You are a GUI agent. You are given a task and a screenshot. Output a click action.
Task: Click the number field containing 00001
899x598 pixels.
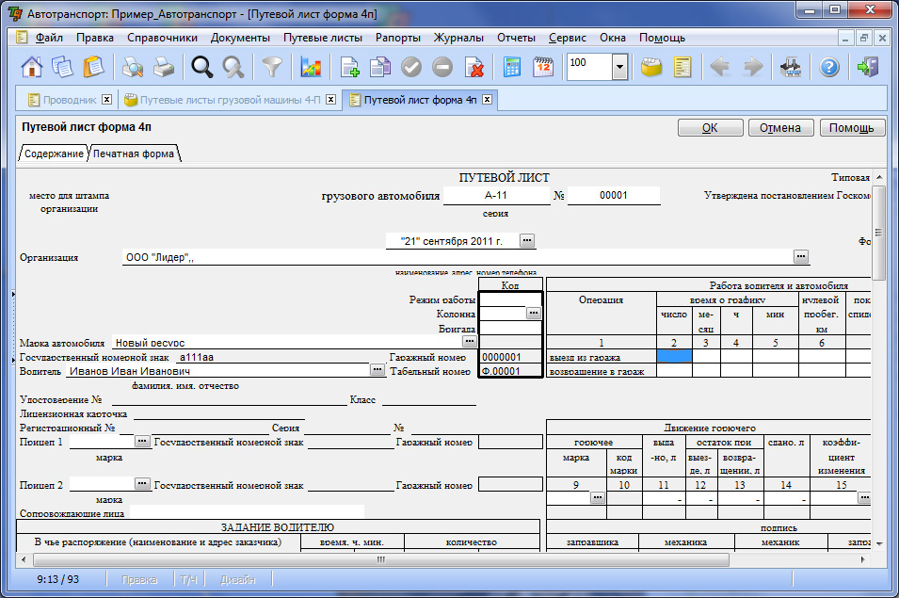[614, 196]
